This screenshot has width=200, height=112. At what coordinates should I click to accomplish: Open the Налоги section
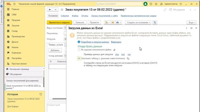point(15,47)
